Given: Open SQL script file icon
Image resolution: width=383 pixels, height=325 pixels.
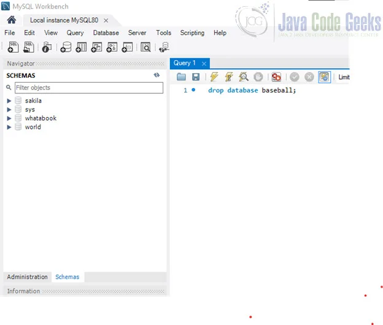Looking at the screenshot, I should pyautogui.click(x=29, y=47).
